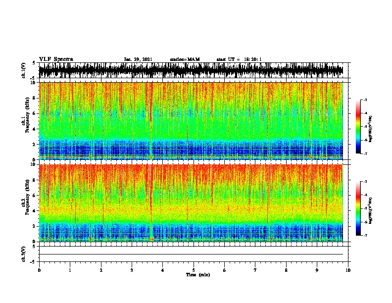
Task: Click time axis tick label "2"
Action: (101, 270)
